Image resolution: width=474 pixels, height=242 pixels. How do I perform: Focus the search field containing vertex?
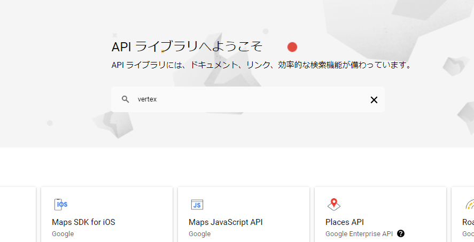tap(248, 99)
